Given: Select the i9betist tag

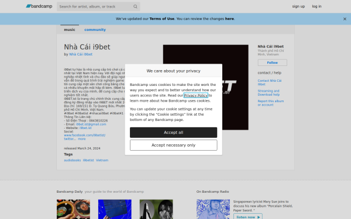Looking at the screenshot, I should pos(88,160).
